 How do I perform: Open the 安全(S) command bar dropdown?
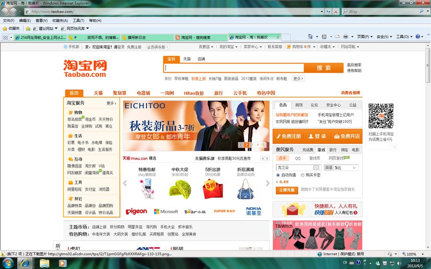pos(384,37)
